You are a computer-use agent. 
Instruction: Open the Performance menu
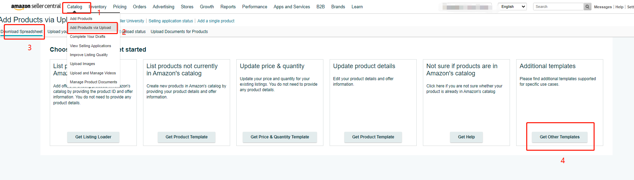click(255, 7)
